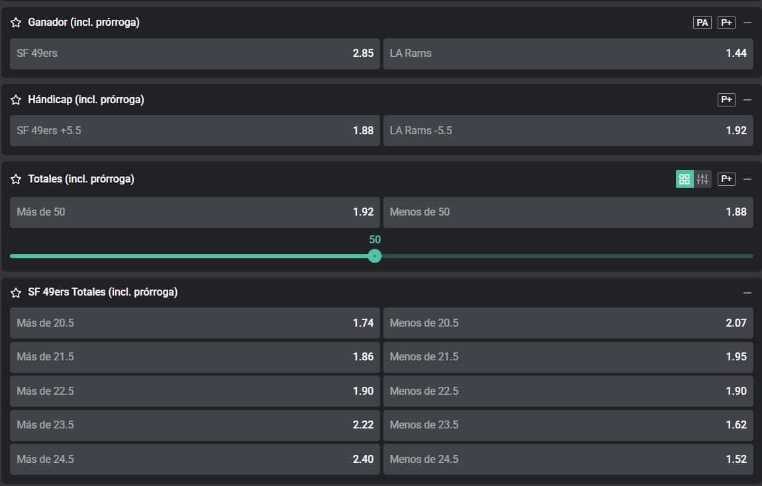Viewport: 762px width, 486px height.
Task: Collapse the Ganador market section
Action: coord(747,22)
